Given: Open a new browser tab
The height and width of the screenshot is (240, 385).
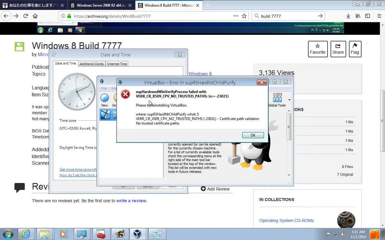Looking at the screenshot, I should pyautogui.click(x=208, y=5).
